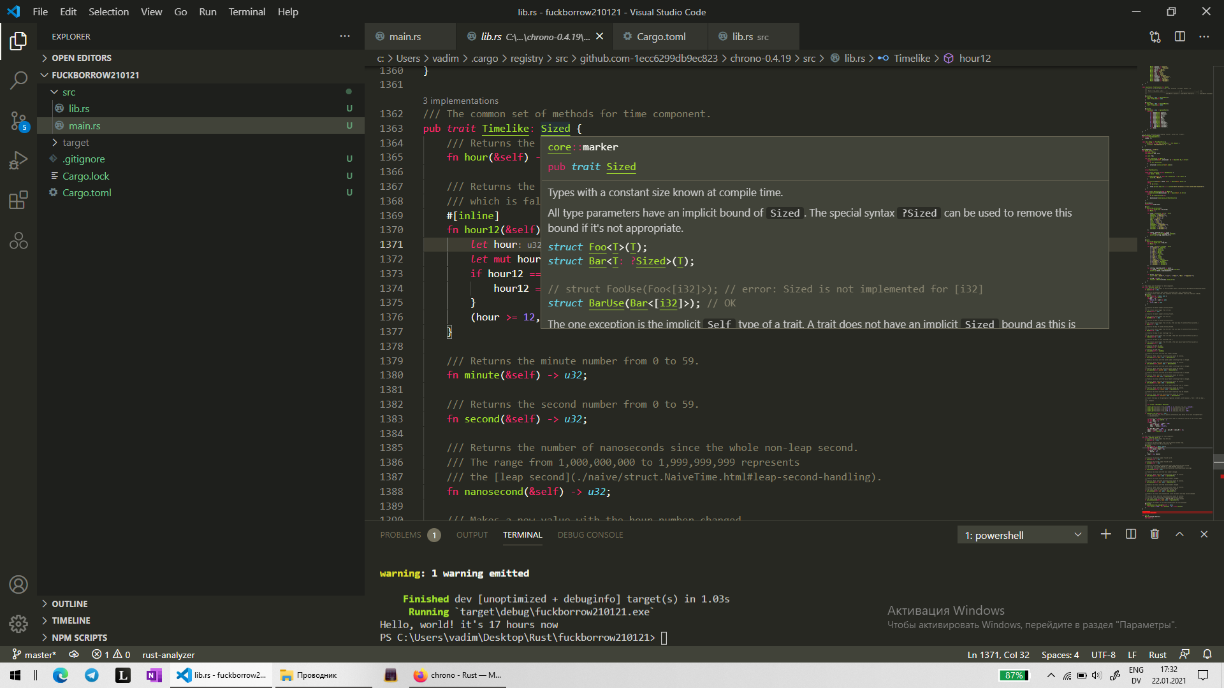Switch to the Debug Console tab
Viewport: 1224px width, 688px height.
point(590,535)
